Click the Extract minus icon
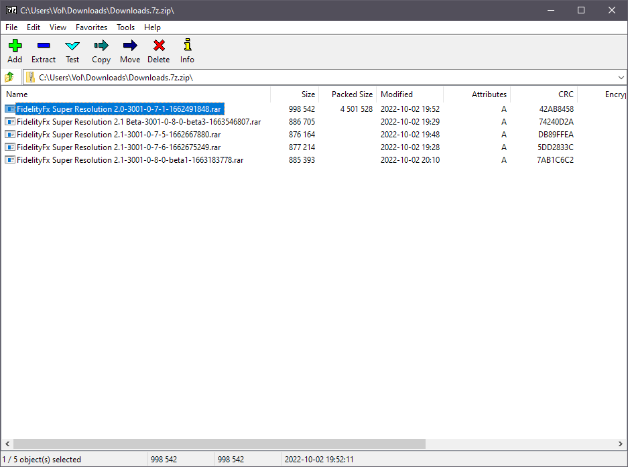The image size is (628, 467). pos(44,46)
